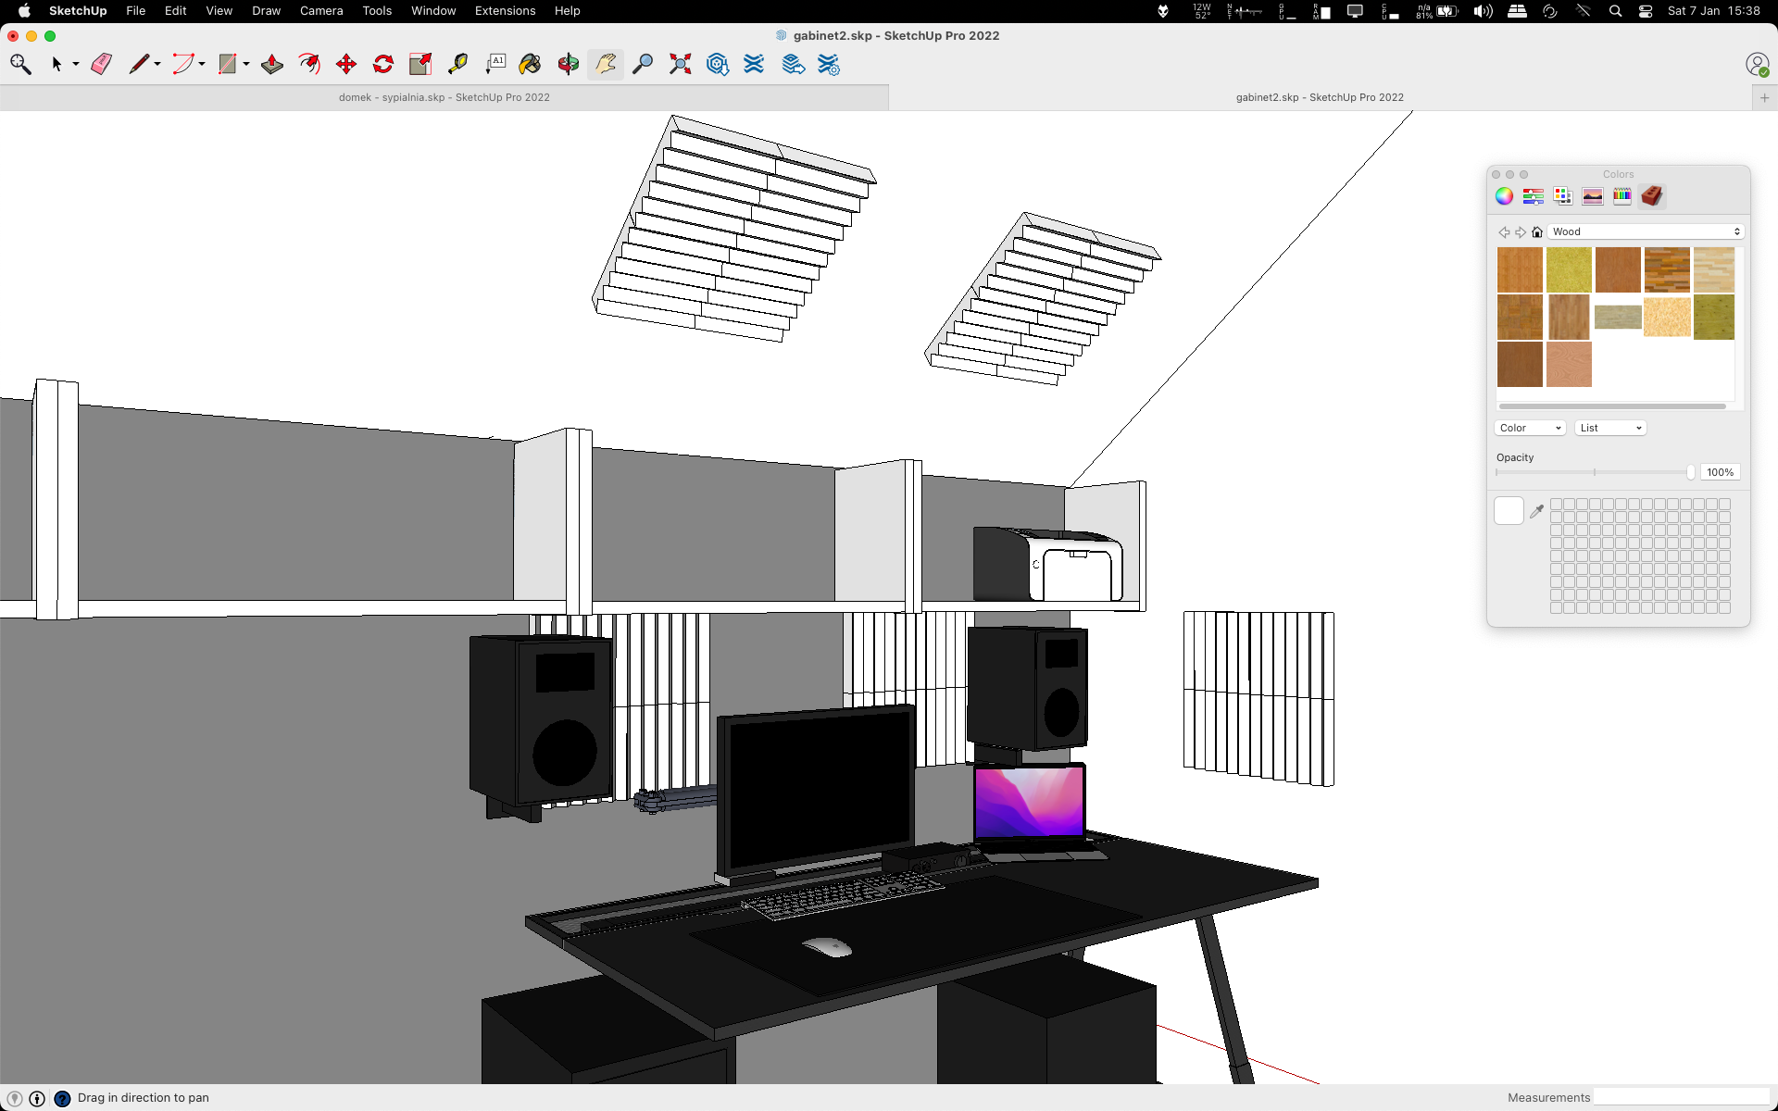Click the Pan hand tool
Viewport: 1778px width, 1111px height.
pos(606,64)
